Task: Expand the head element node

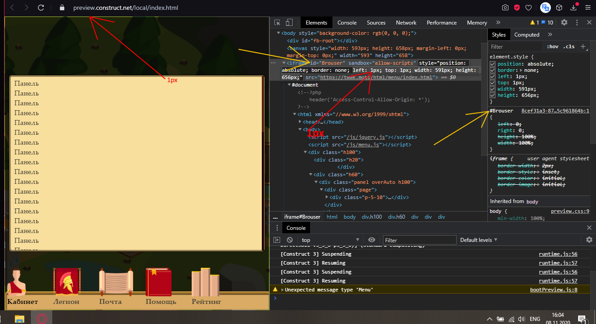Action: click(x=300, y=122)
